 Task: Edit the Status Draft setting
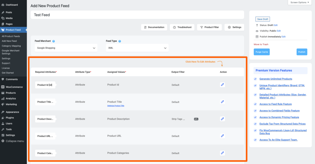coord(275,25)
